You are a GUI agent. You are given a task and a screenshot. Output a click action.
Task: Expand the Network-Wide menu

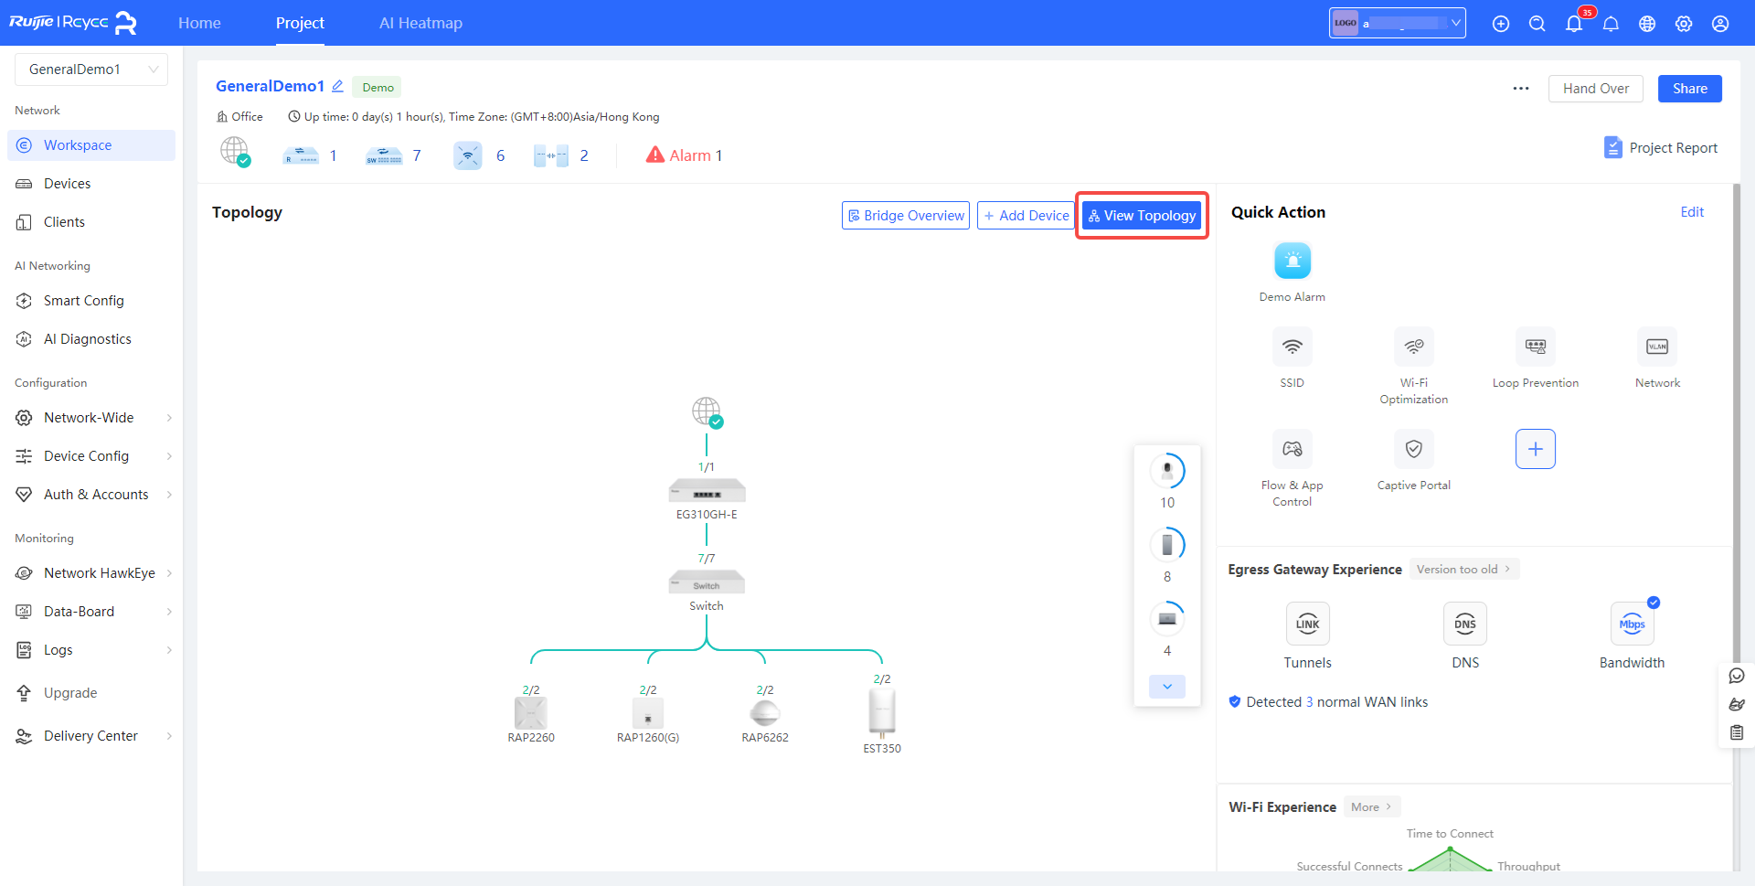(91, 418)
